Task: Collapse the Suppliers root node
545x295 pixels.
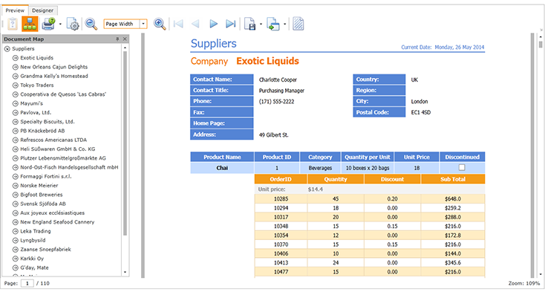Action: pyautogui.click(x=7, y=49)
